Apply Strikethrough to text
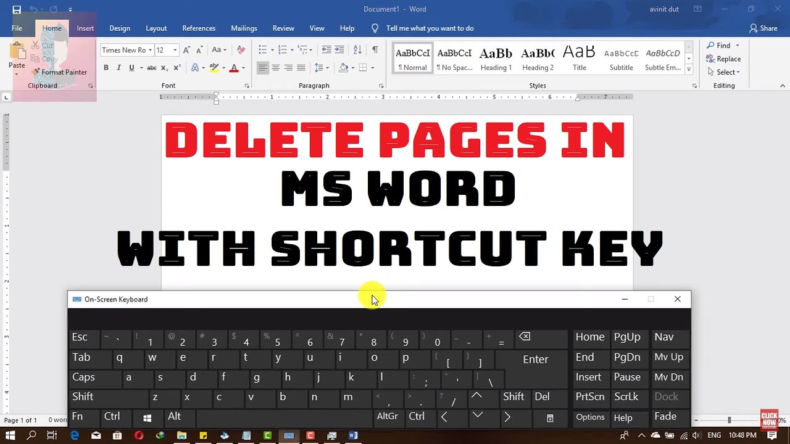This screenshot has height=444, width=790. click(x=151, y=68)
